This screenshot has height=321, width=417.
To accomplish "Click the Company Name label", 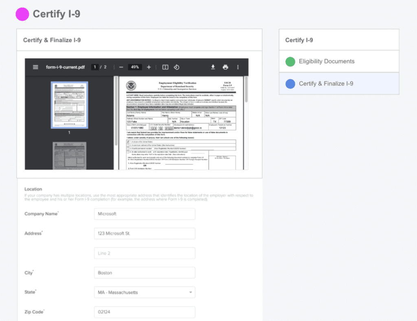I will point(42,214).
